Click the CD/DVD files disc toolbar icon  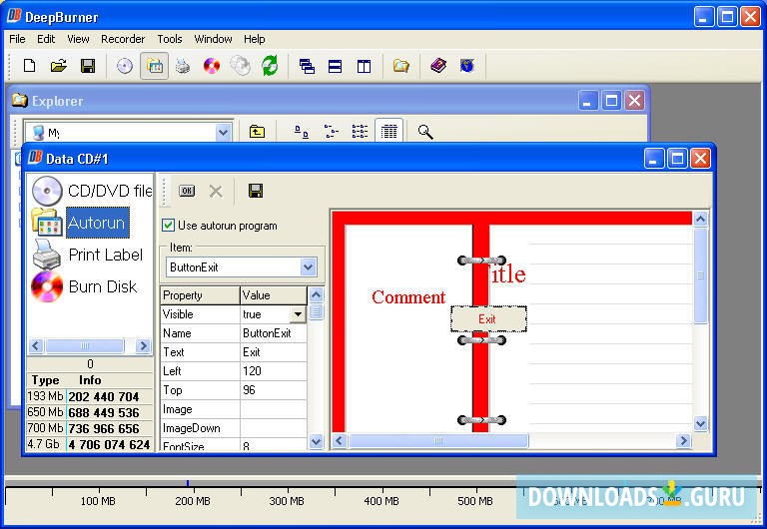(x=125, y=66)
